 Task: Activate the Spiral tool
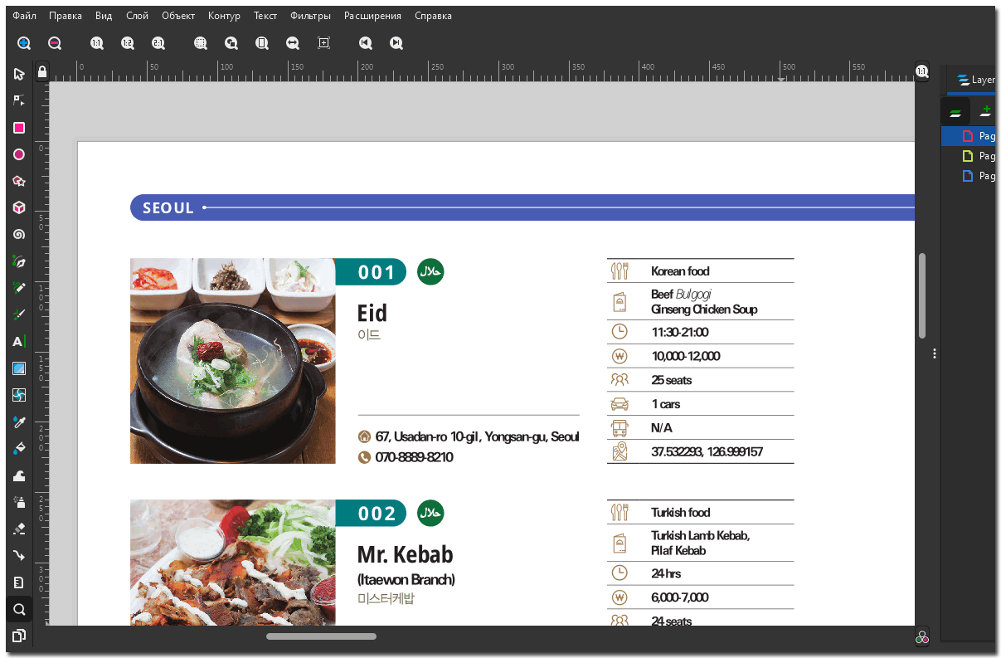coord(19,234)
